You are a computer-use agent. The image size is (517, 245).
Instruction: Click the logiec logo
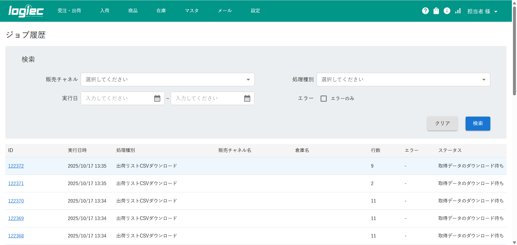[x=26, y=11]
